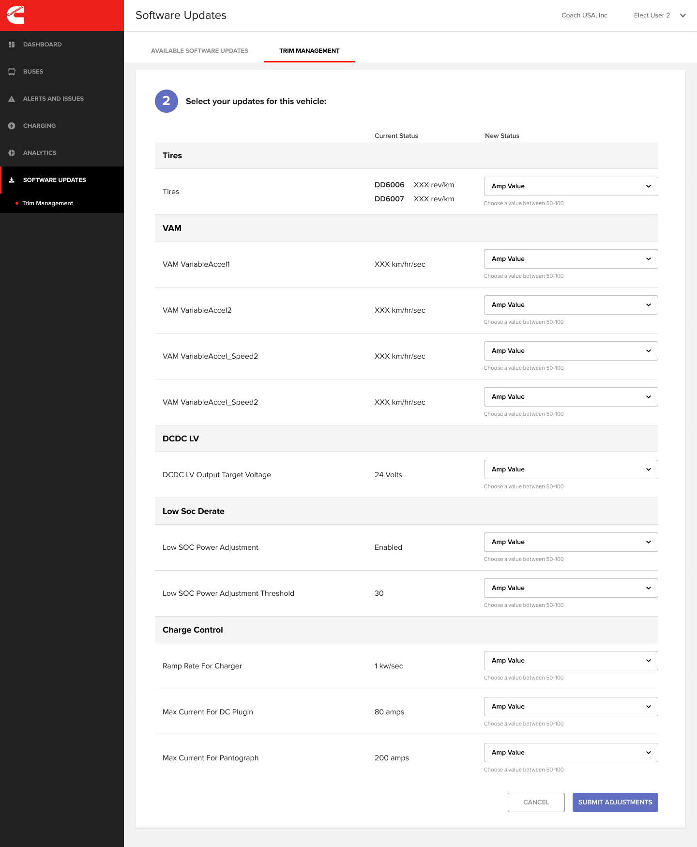Open Max Current For Pantograph dropdown
The image size is (697, 847).
[571, 753]
